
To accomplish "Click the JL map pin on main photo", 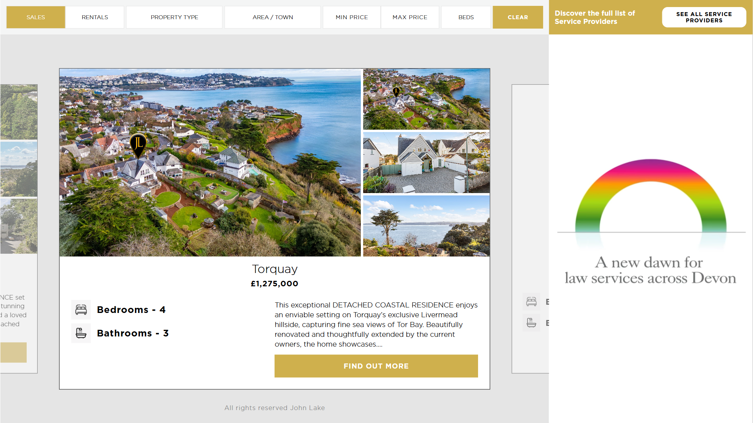I will click(138, 145).
